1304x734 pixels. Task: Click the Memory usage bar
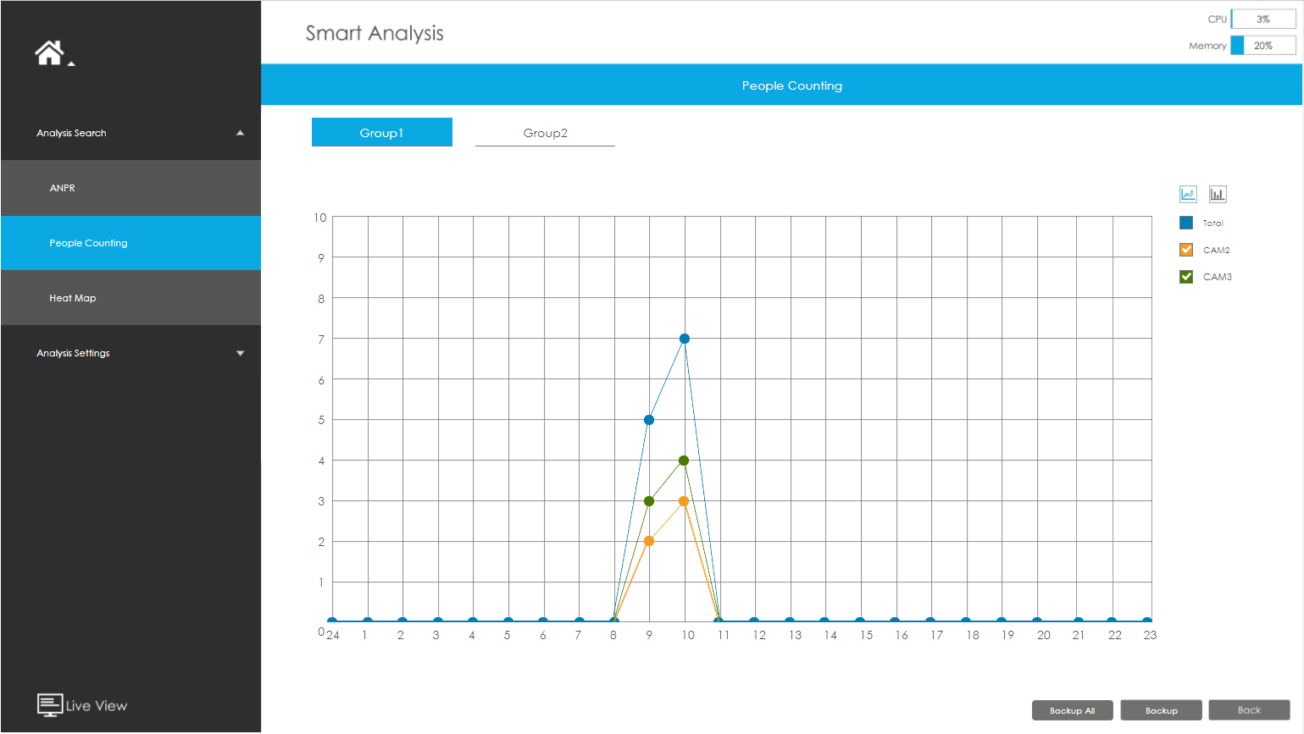coord(1263,46)
